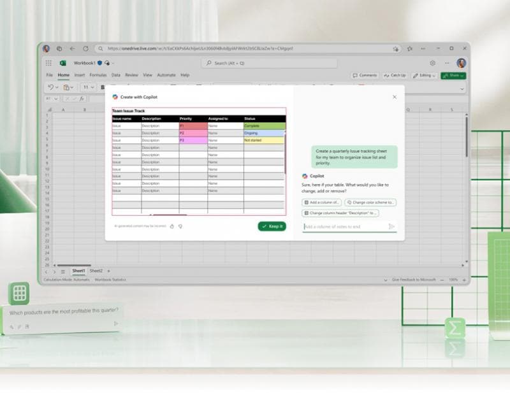Viewport: 510px width, 393px height.
Task: Click the browser refresh icon
Action: (x=85, y=48)
